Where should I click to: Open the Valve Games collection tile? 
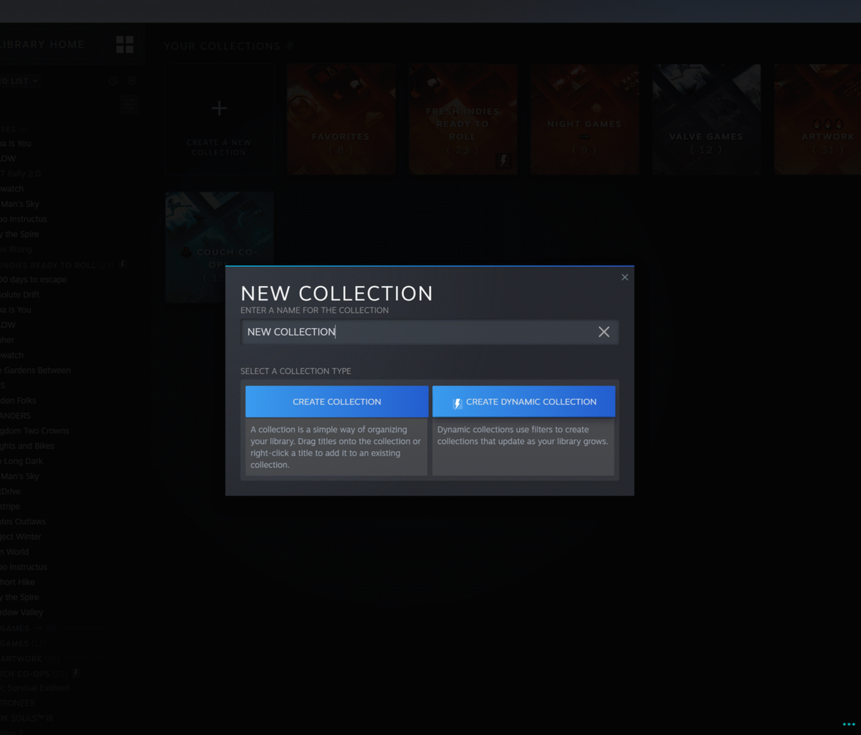706,119
